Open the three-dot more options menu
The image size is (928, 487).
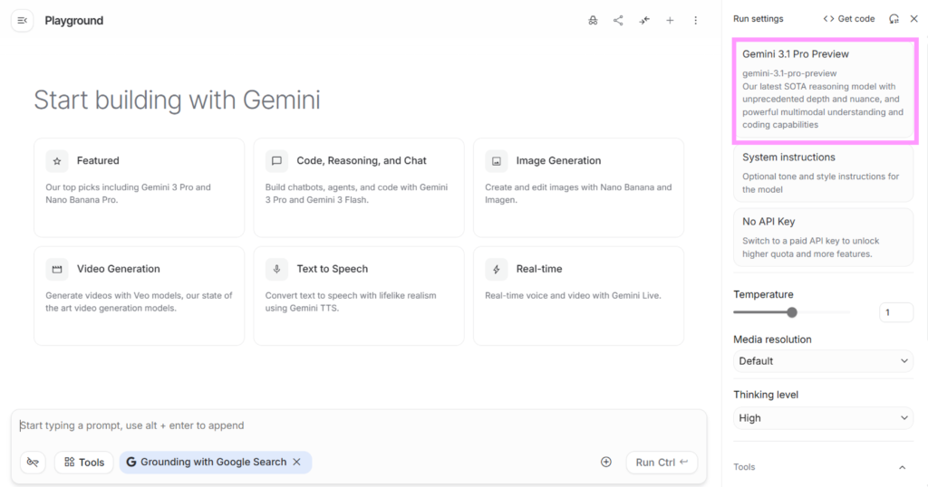[695, 20]
